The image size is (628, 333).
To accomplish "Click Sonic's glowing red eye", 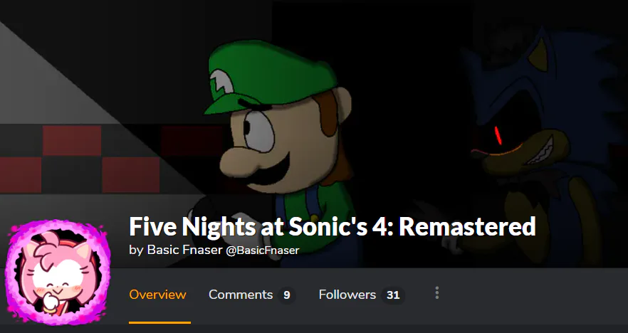I will pos(498,136).
